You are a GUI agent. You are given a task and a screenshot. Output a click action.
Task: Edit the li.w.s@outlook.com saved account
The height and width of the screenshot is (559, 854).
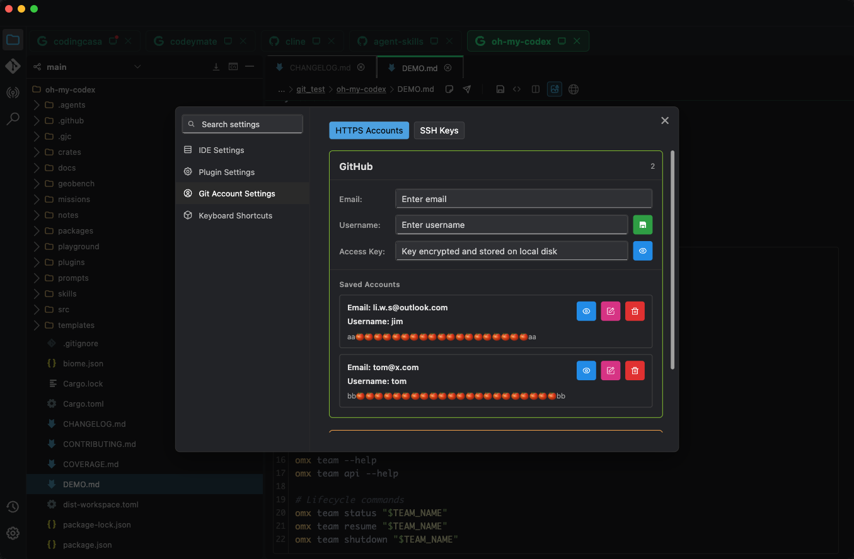coord(611,311)
